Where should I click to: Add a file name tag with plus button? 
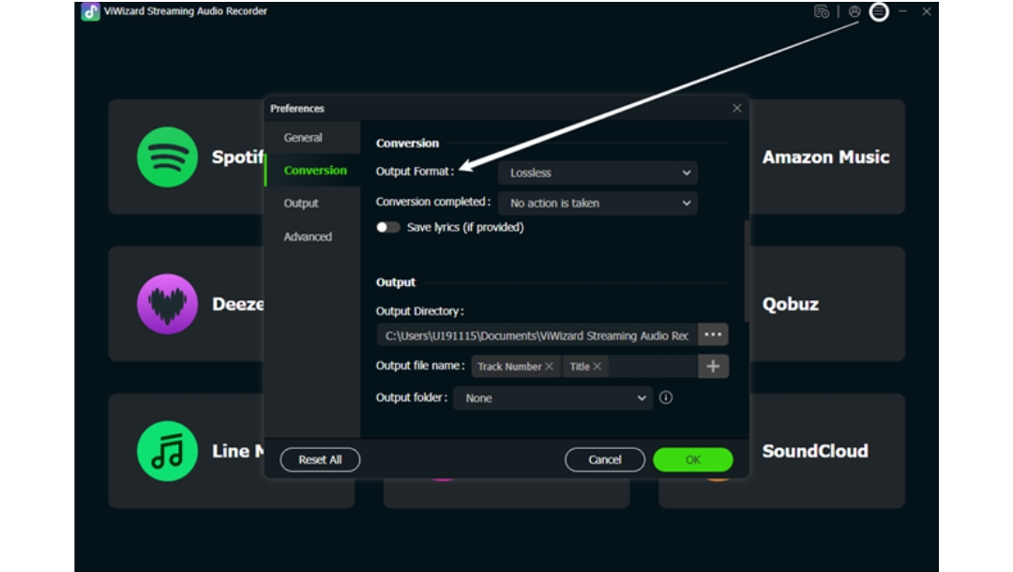pyautogui.click(x=713, y=367)
